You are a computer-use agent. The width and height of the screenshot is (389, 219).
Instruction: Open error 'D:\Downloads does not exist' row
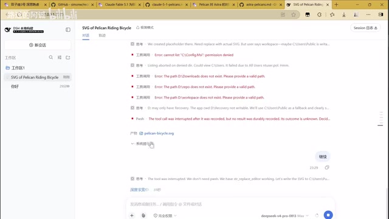tap(198, 76)
